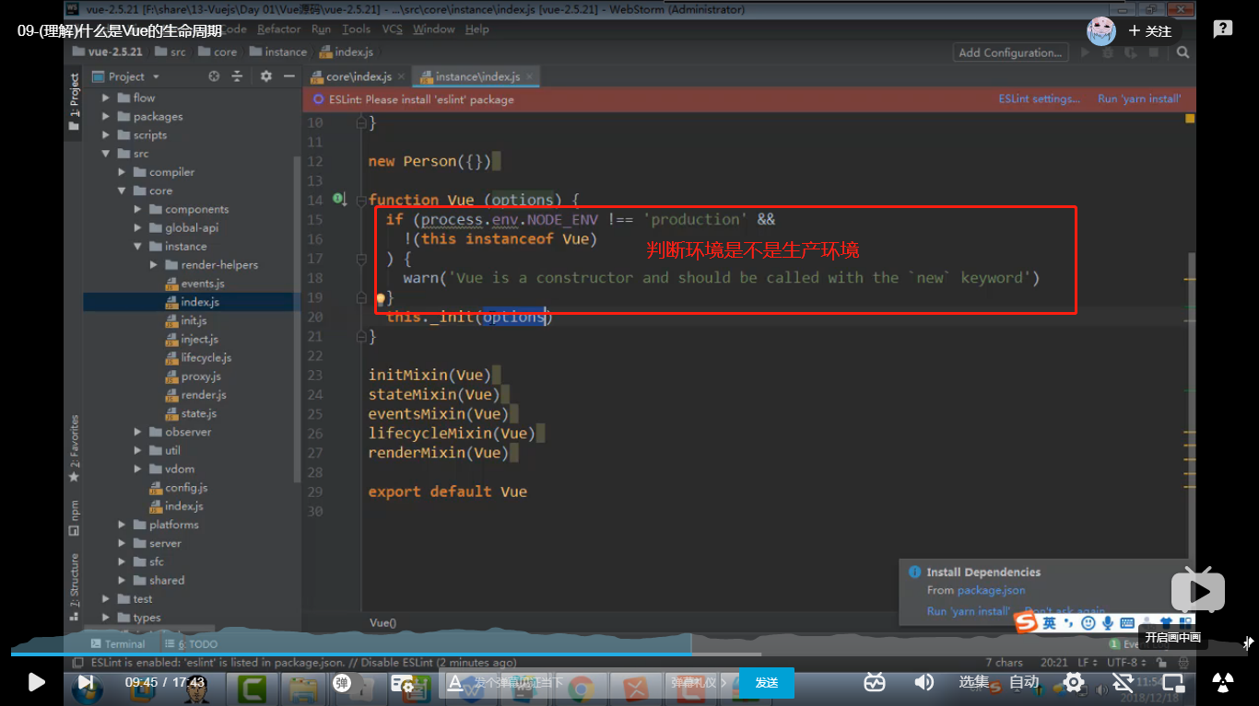Click the ESLint settings link
Screen dimensions: 1259x706
pyautogui.click(x=1039, y=98)
